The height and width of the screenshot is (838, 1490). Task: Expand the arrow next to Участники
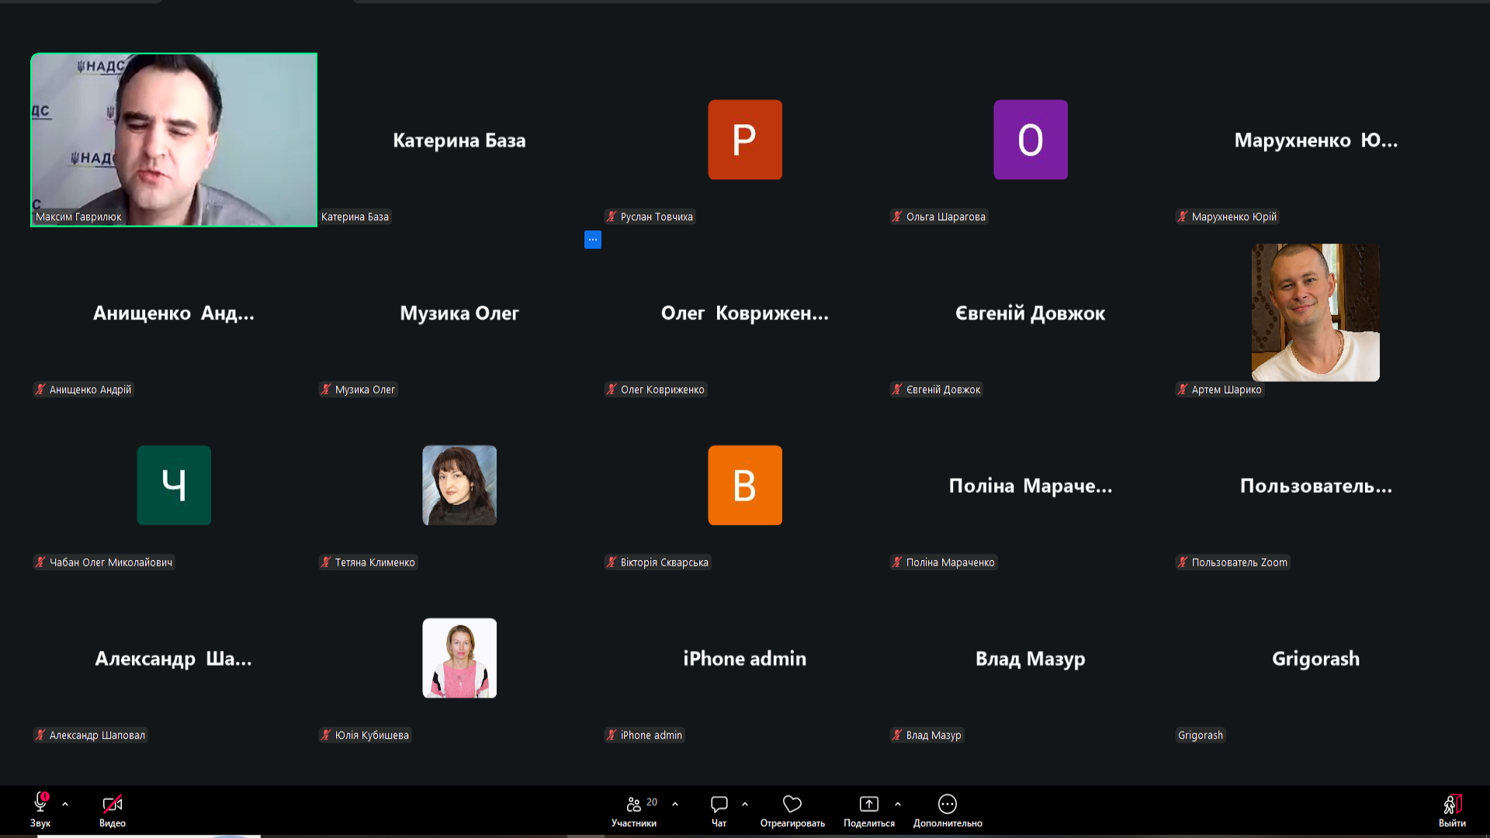point(675,805)
